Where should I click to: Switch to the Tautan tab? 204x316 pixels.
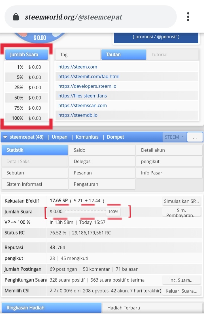pos(124,55)
